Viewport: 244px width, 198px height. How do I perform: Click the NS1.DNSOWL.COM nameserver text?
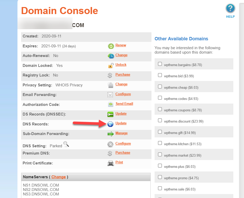[x=41, y=185]
